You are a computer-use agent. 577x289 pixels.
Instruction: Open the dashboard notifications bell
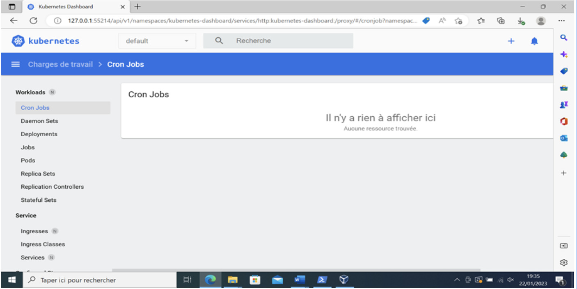534,41
